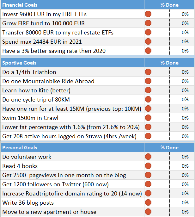
Task: Click red dot for Grow FIRE fund goal
Action: (148, 23)
